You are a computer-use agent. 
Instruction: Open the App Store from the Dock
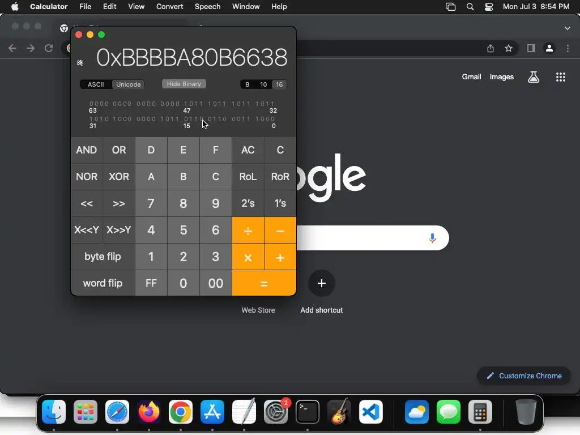tap(212, 412)
